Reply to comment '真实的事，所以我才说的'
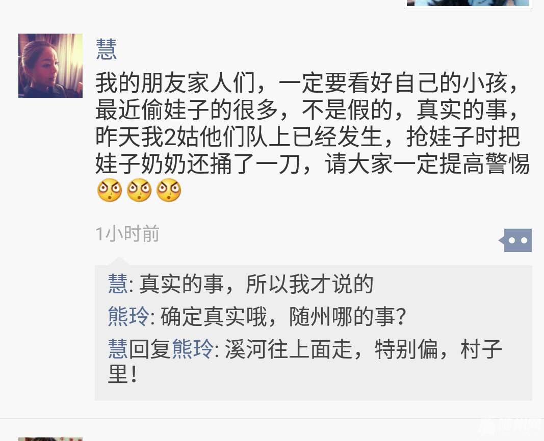This screenshot has height=441, width=544. coord(256,284)
